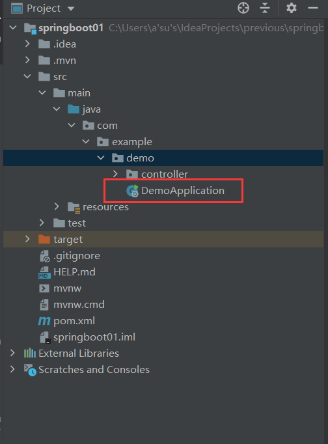
Task: Hide the Project tool window via the dash icon
Action: [x=313, y=8]
